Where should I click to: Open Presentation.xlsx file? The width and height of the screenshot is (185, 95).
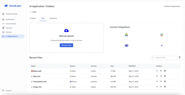click(40, 82)
